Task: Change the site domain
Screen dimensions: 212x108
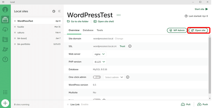Action: click(119, 39)
